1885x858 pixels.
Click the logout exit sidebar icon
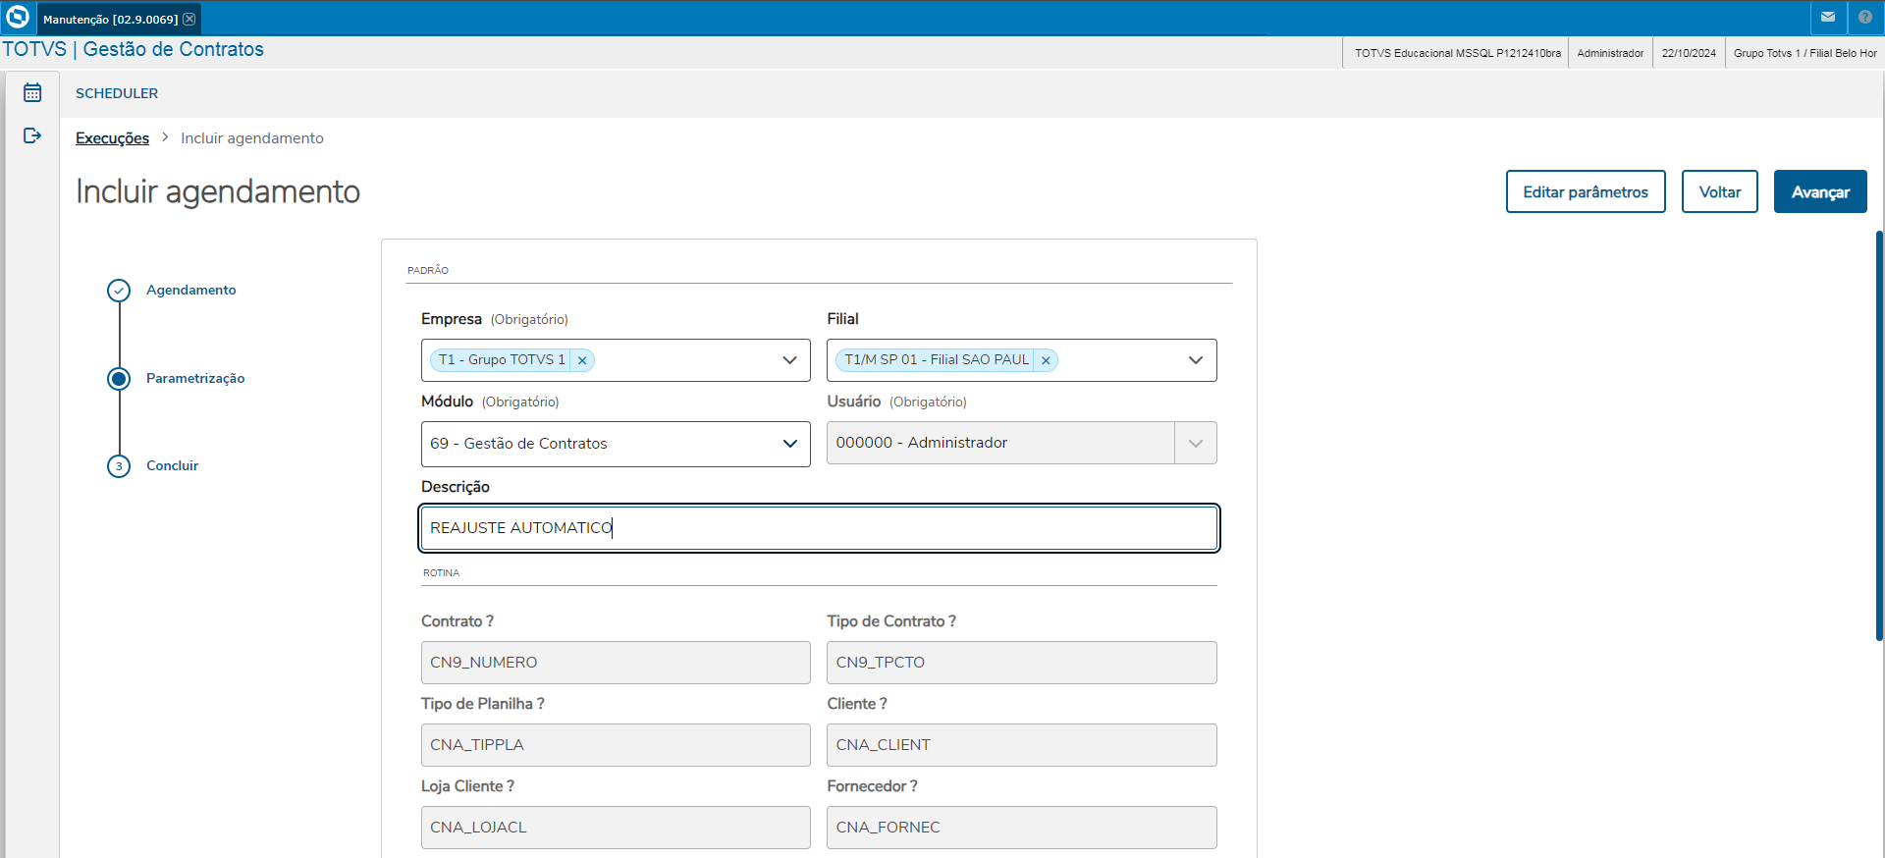(x=32, y=135)
